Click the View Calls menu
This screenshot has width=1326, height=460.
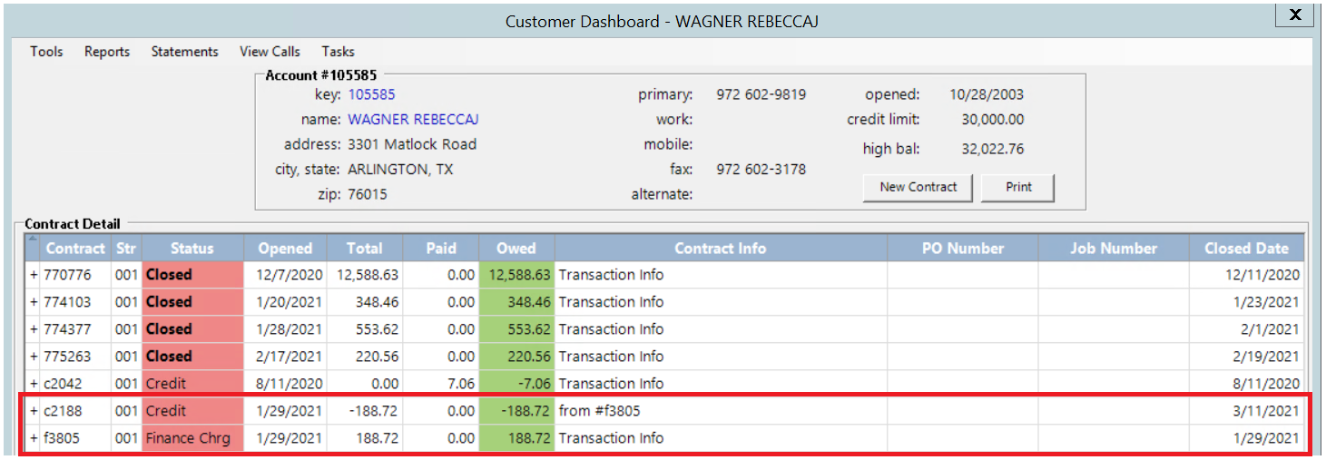[270, 52]
